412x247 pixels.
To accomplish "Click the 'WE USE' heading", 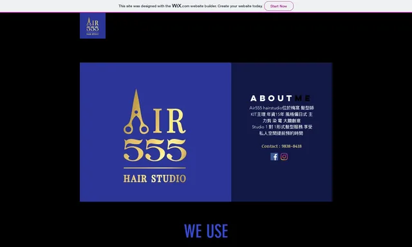I will 206,231.
